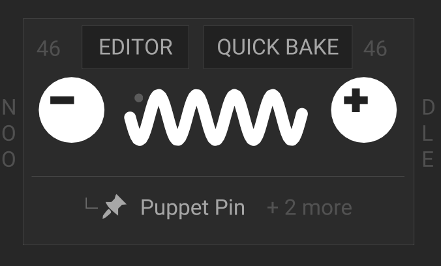Viewport: 441px width, 266px height.
Task: Expand the '+ 2 more' properties list
Action: (309, 208)
